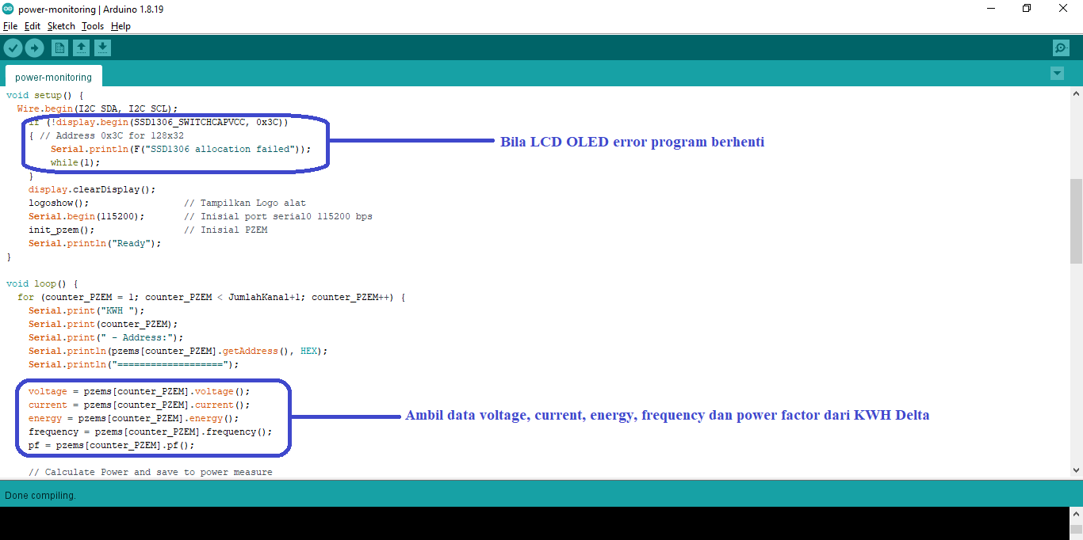Open the Help menu
This screenshot has width=1083, height=540.
tap(121, 26)
